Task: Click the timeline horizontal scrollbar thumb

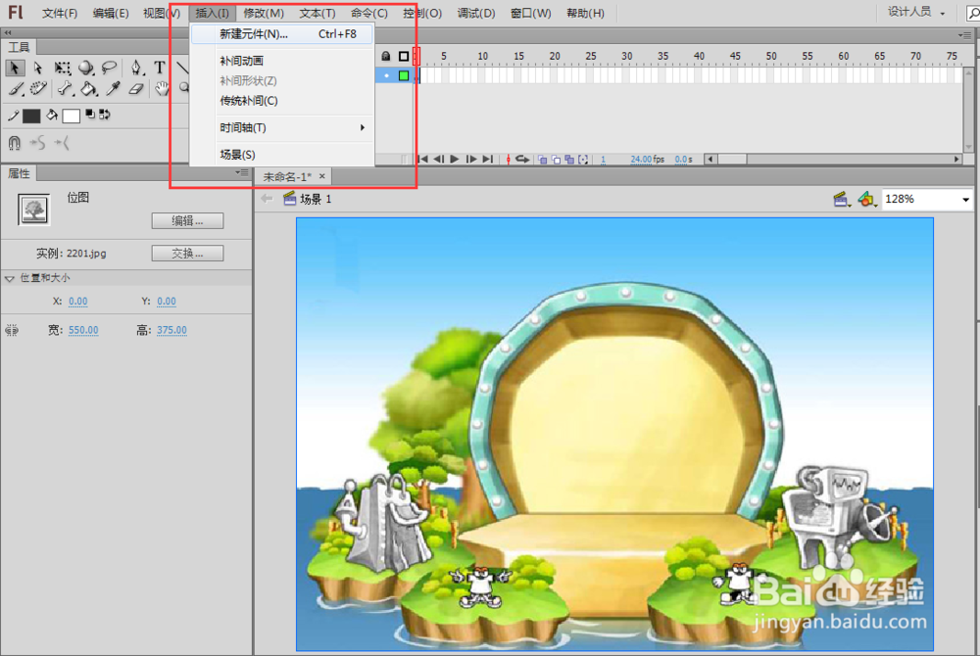Action: (732, 160)
